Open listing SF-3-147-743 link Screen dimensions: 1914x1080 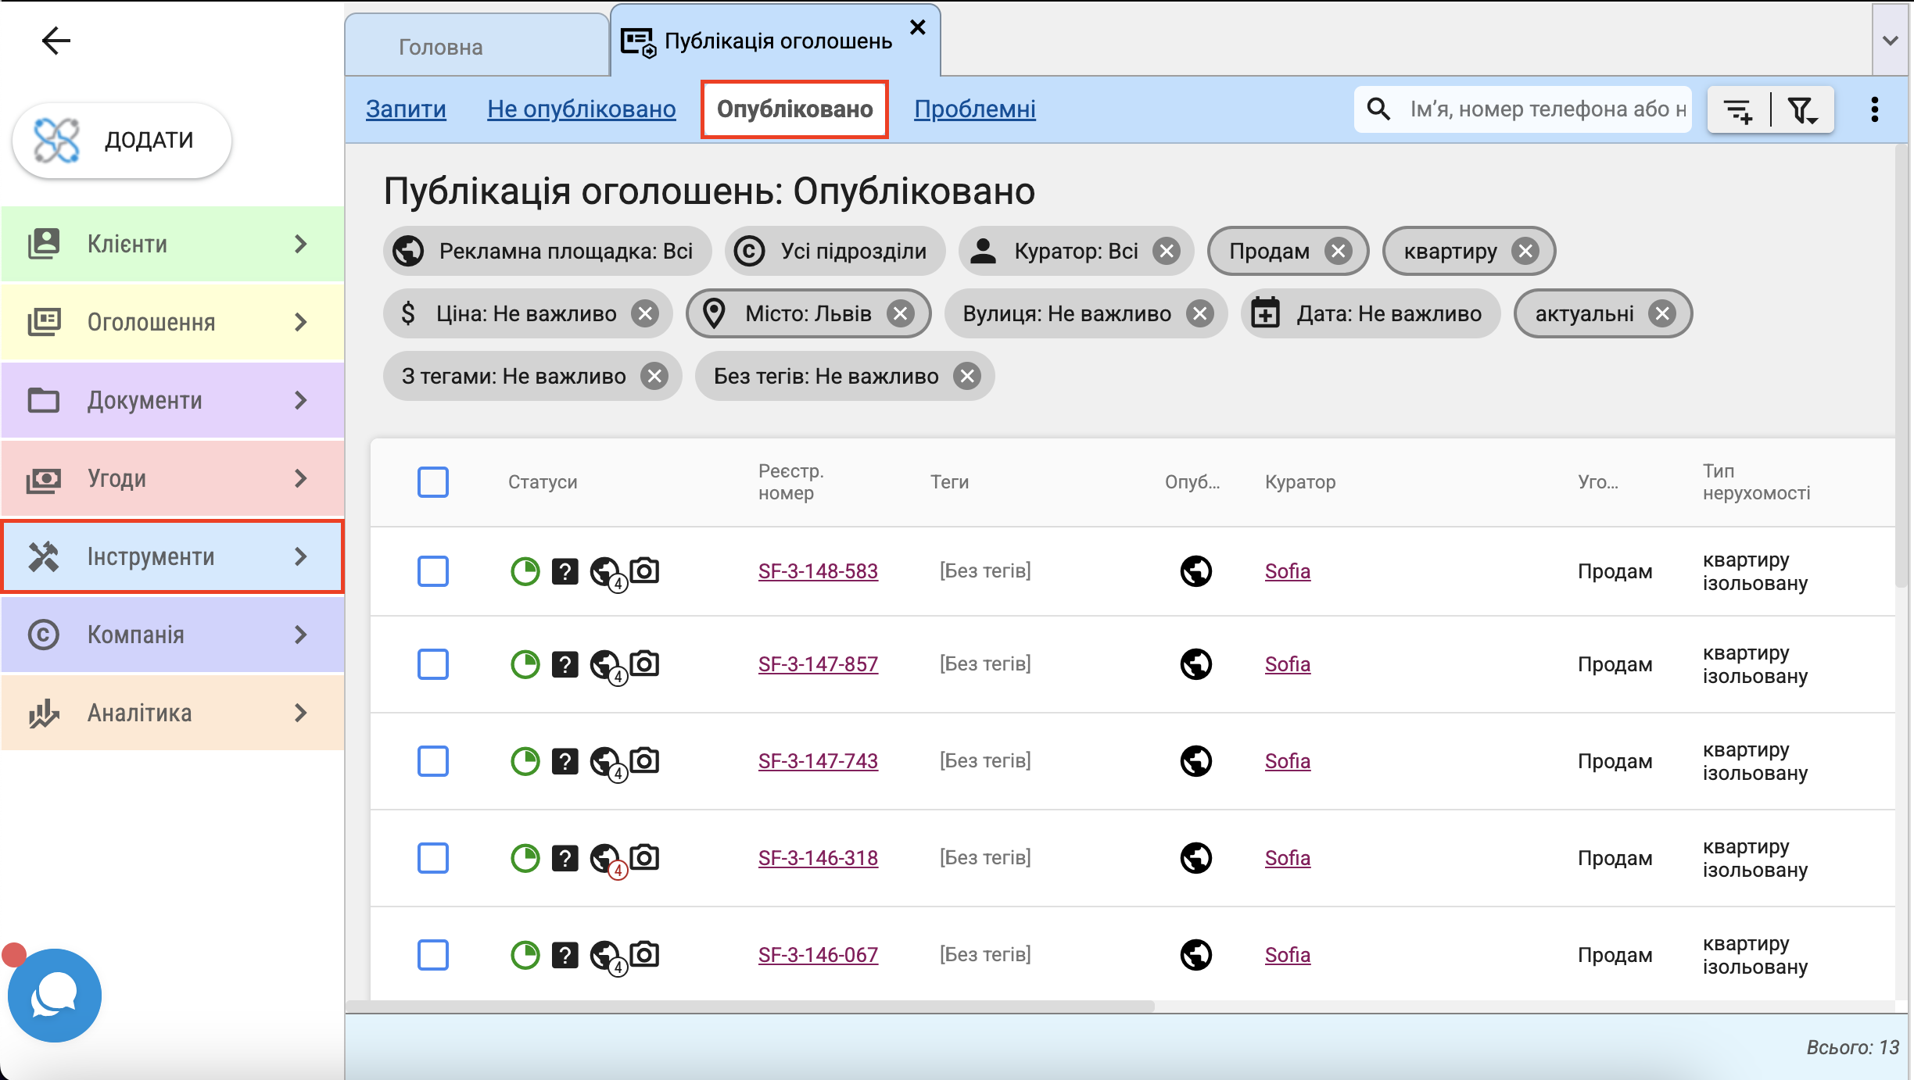click(x=818, y=761)
